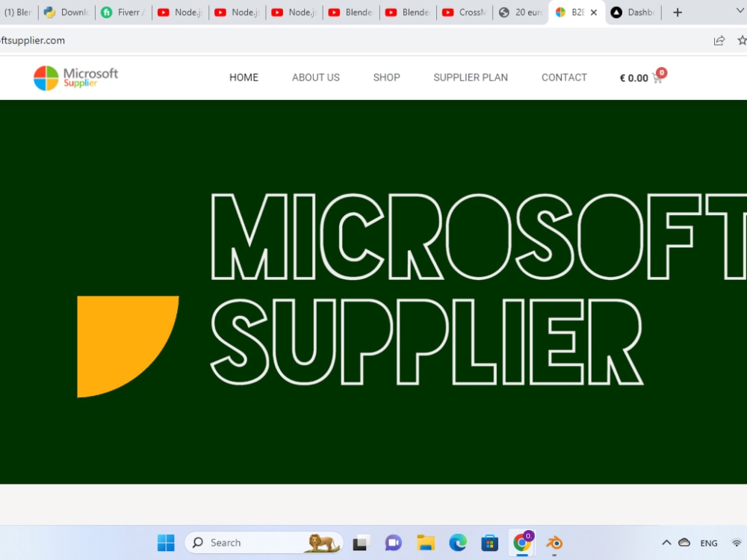Switch to the CrossM YouTube tab
Screen dimensions: 747x560
click(465, 13)
